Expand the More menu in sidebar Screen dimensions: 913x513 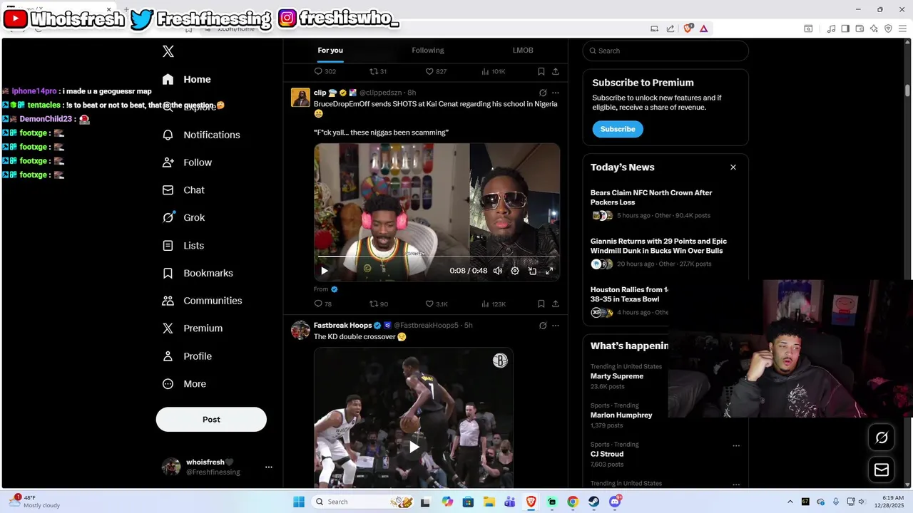184,384
